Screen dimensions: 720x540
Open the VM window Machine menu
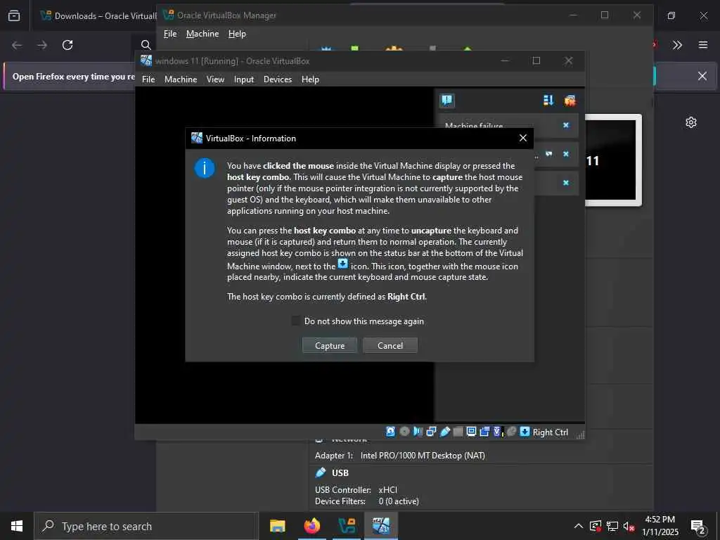[181, 79]
